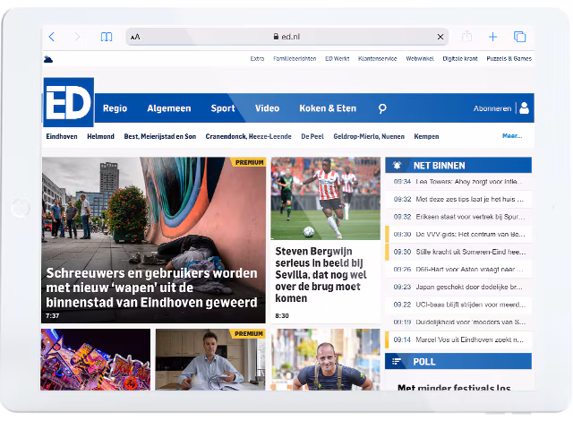Screen dimensions: 573x421
Task: Click the weather cloud icon
Action: pyautogui.click(x=48, y=59)
